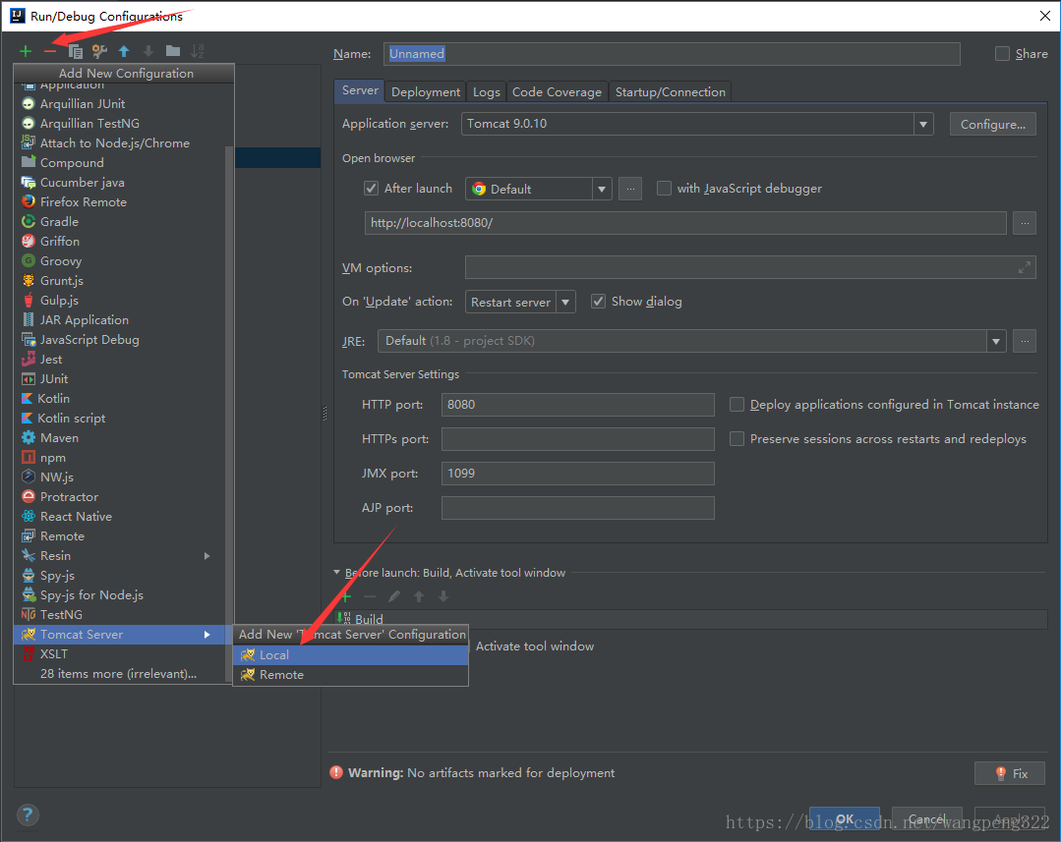
Task: Select Remote Tomcat Server option
Action: [350, 675]
